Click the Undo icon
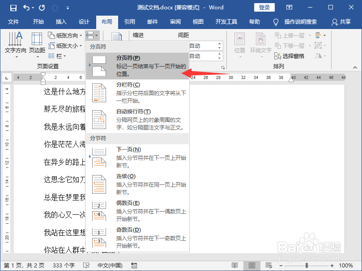 click(x=25, y=7)
